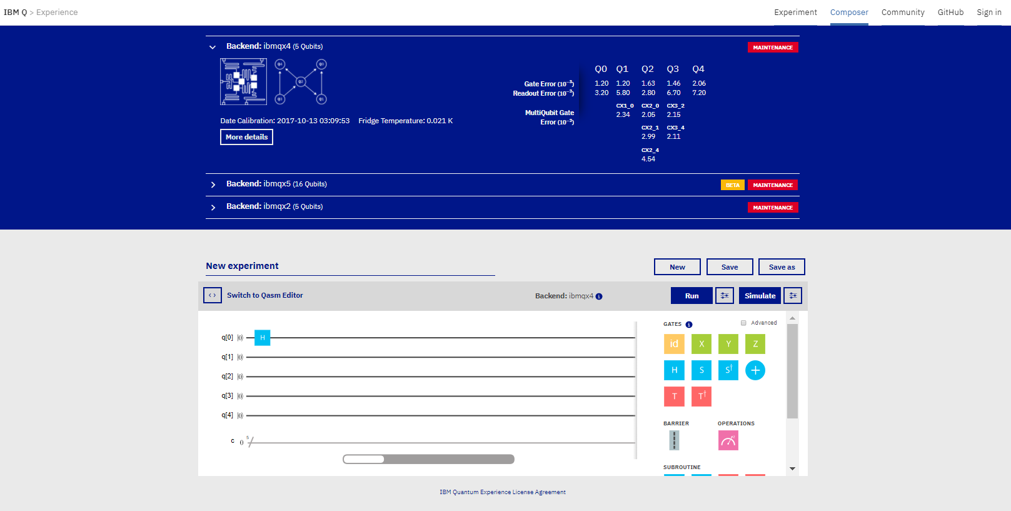1011x511 pixels.
Task: Expand the ibmqx2 backend section
Action: click(x=213, y=207)
